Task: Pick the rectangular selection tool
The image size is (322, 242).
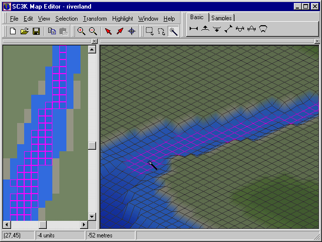Action: 149,31
